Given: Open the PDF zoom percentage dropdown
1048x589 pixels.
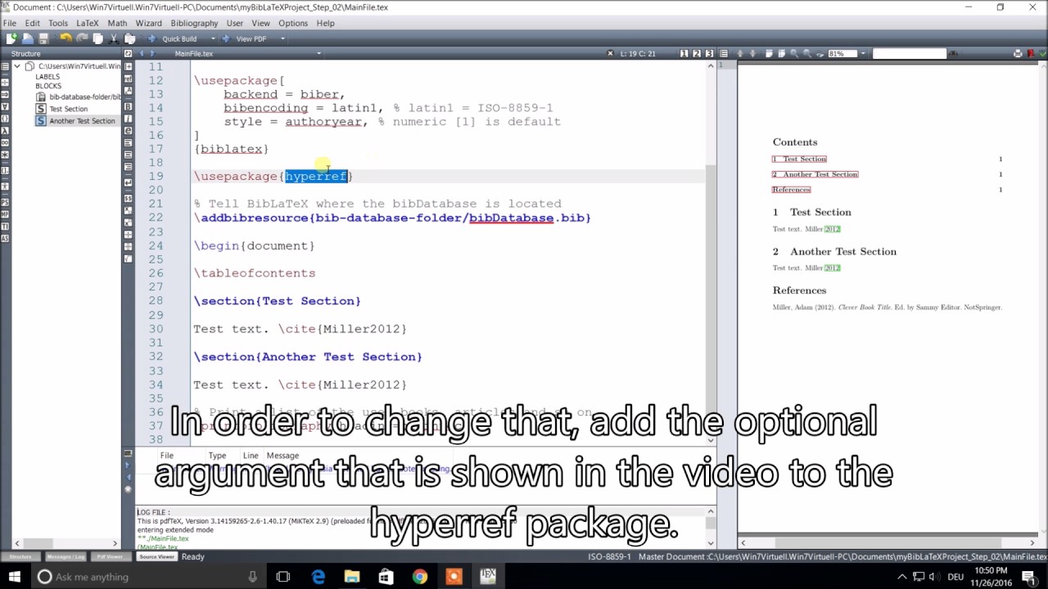Looking at the screenshot, I should [x=863, y=53].
